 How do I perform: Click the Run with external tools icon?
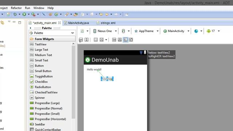(33, 14)
